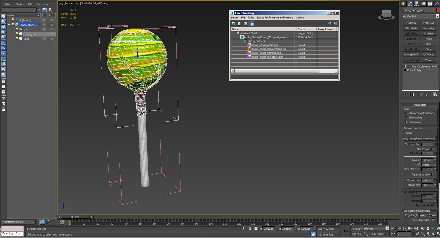Open Configure Modifier Sets icon
Screen dimensions: 440x238
tap(435, 94)
